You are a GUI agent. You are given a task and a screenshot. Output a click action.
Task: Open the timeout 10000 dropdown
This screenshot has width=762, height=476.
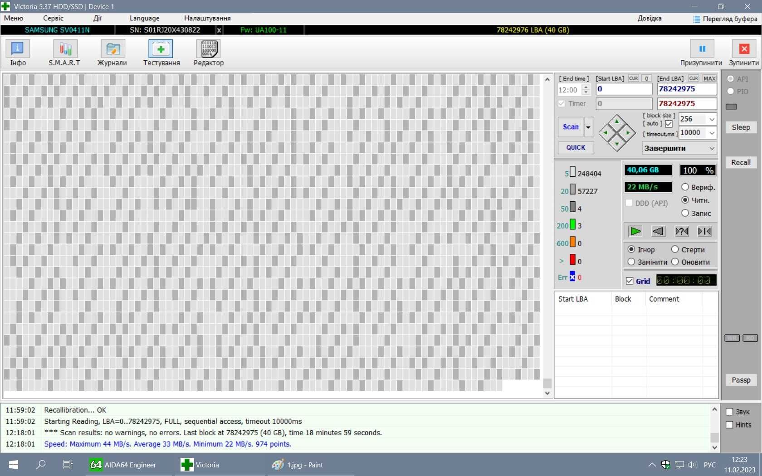coord(712,133)
